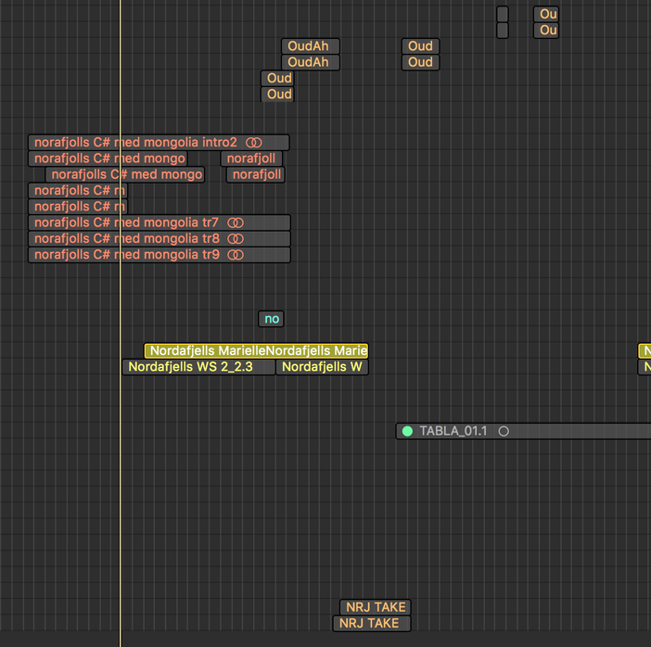Screen dimensions: 651x647
Task: Click mono circle icon on TABLA_01.1
Action: click(x=504, y=431)
